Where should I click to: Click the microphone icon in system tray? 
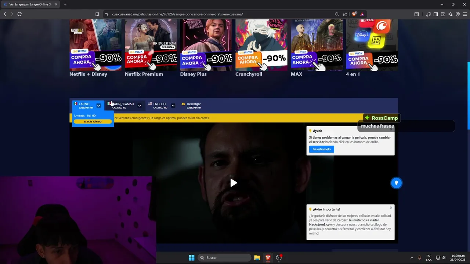[x=419, y=258]
